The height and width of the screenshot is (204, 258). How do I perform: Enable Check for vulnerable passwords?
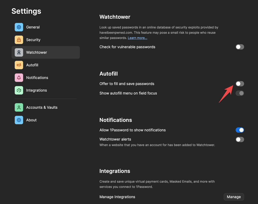pos(240,47)
